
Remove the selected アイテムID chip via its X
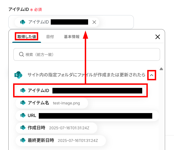(94, 22)
